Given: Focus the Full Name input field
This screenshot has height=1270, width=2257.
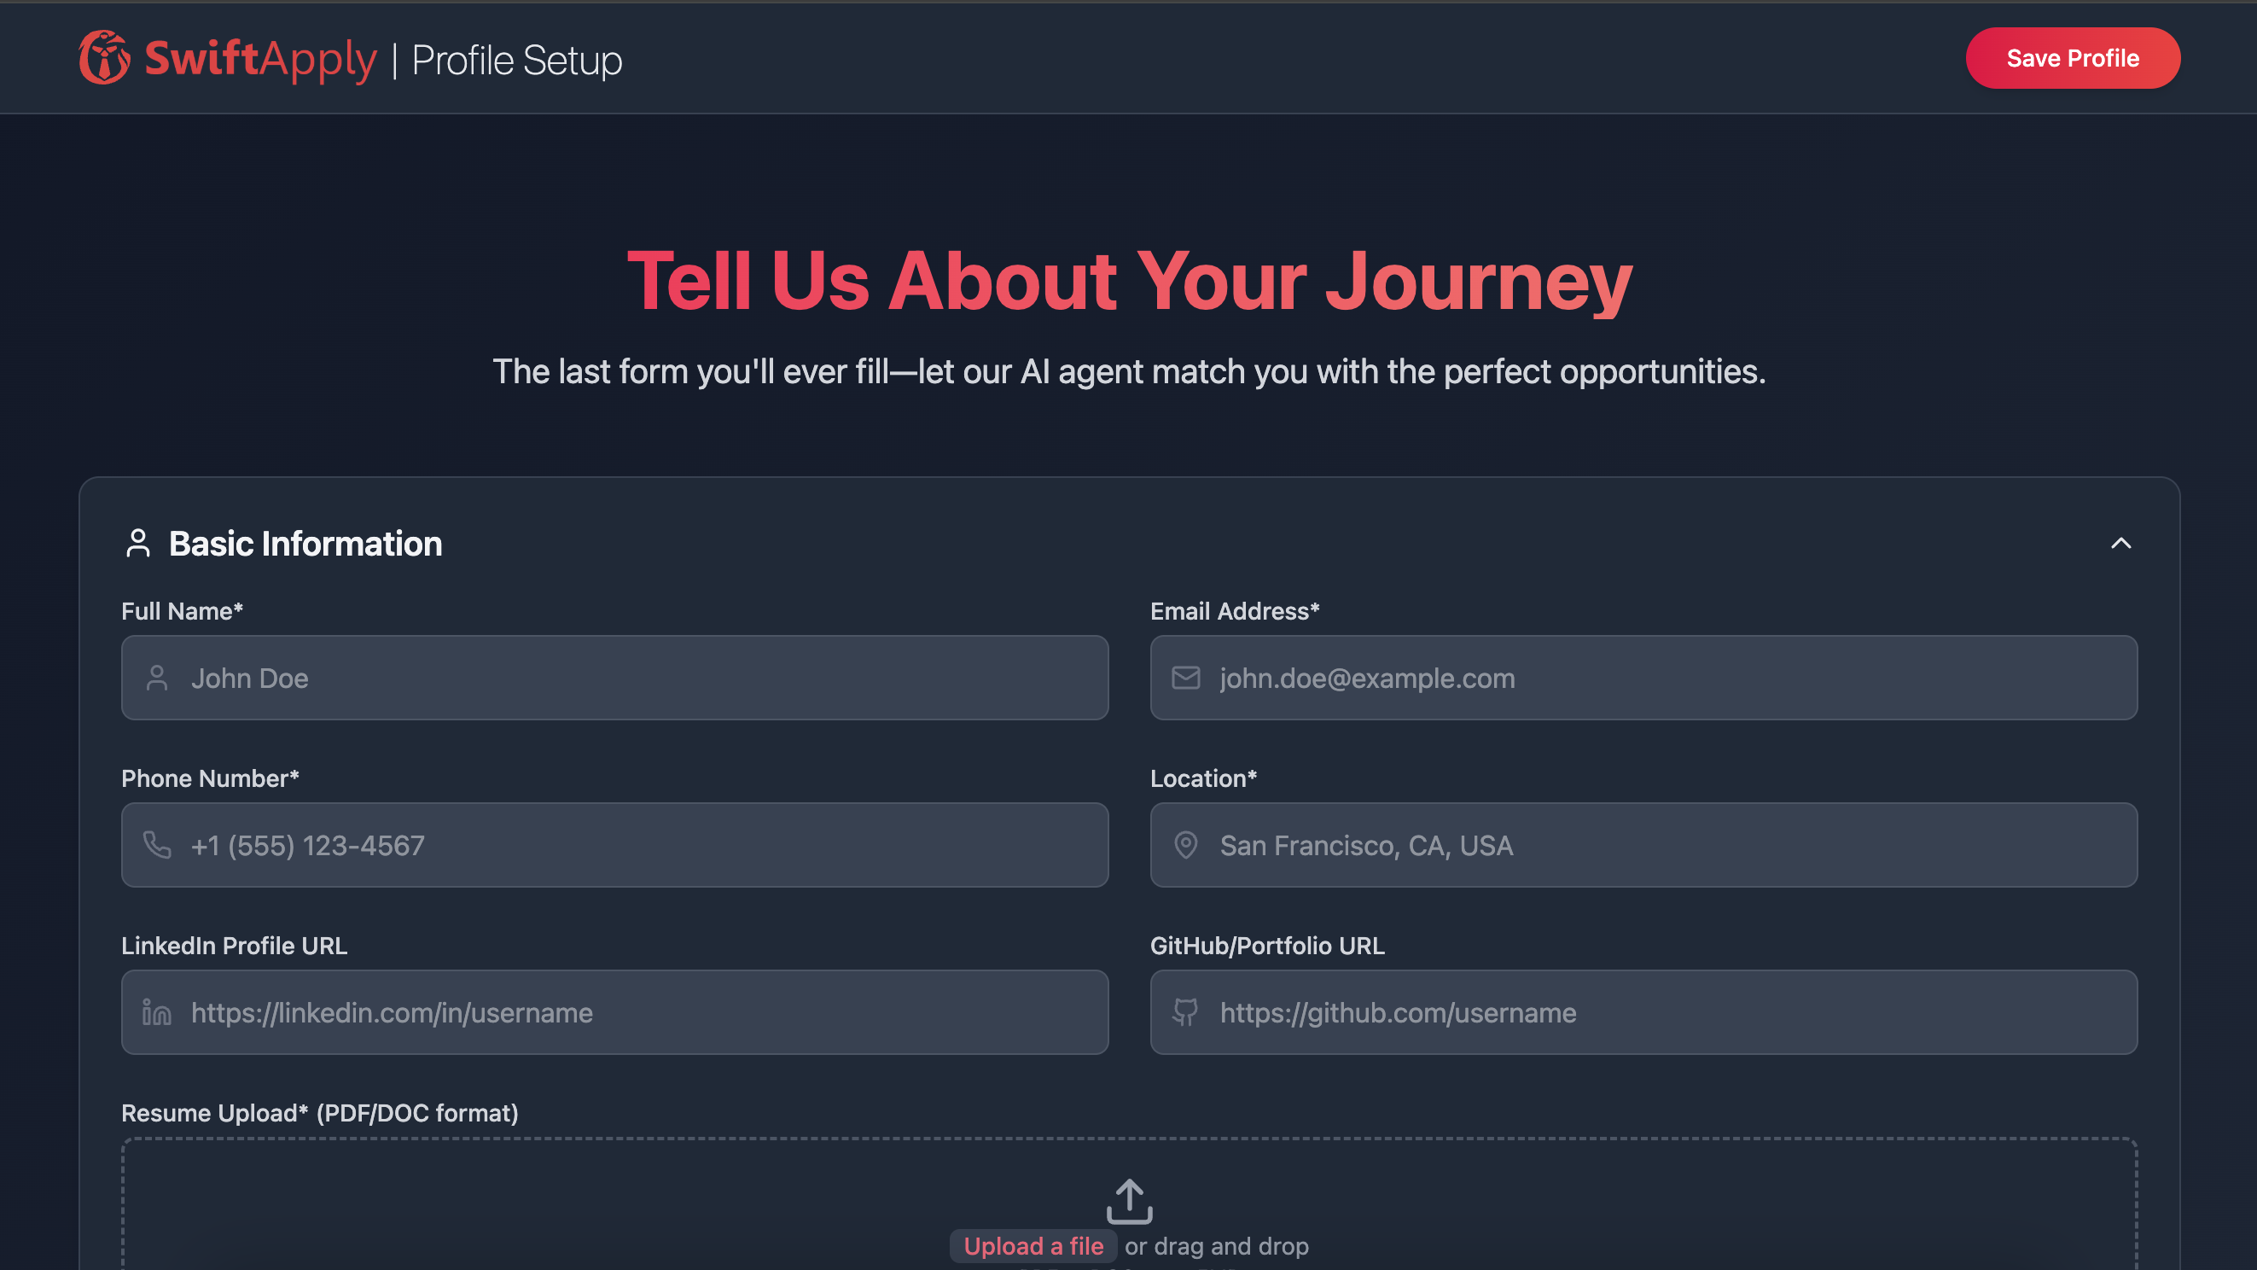Looking at the screenshot, I should (615, 679).
